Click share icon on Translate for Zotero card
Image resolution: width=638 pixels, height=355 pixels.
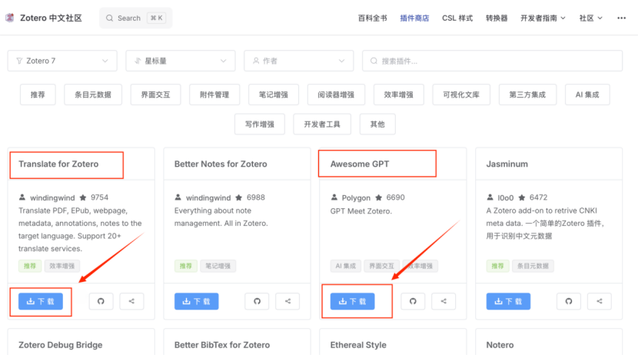pos(131,301)
